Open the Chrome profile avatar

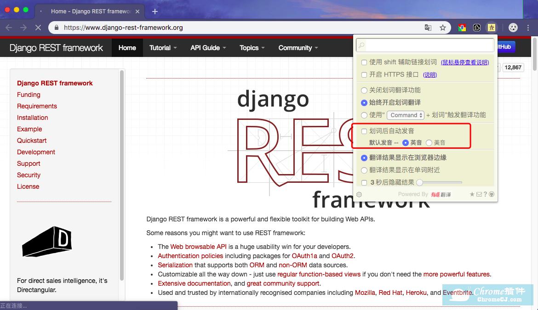coord(513,28)
